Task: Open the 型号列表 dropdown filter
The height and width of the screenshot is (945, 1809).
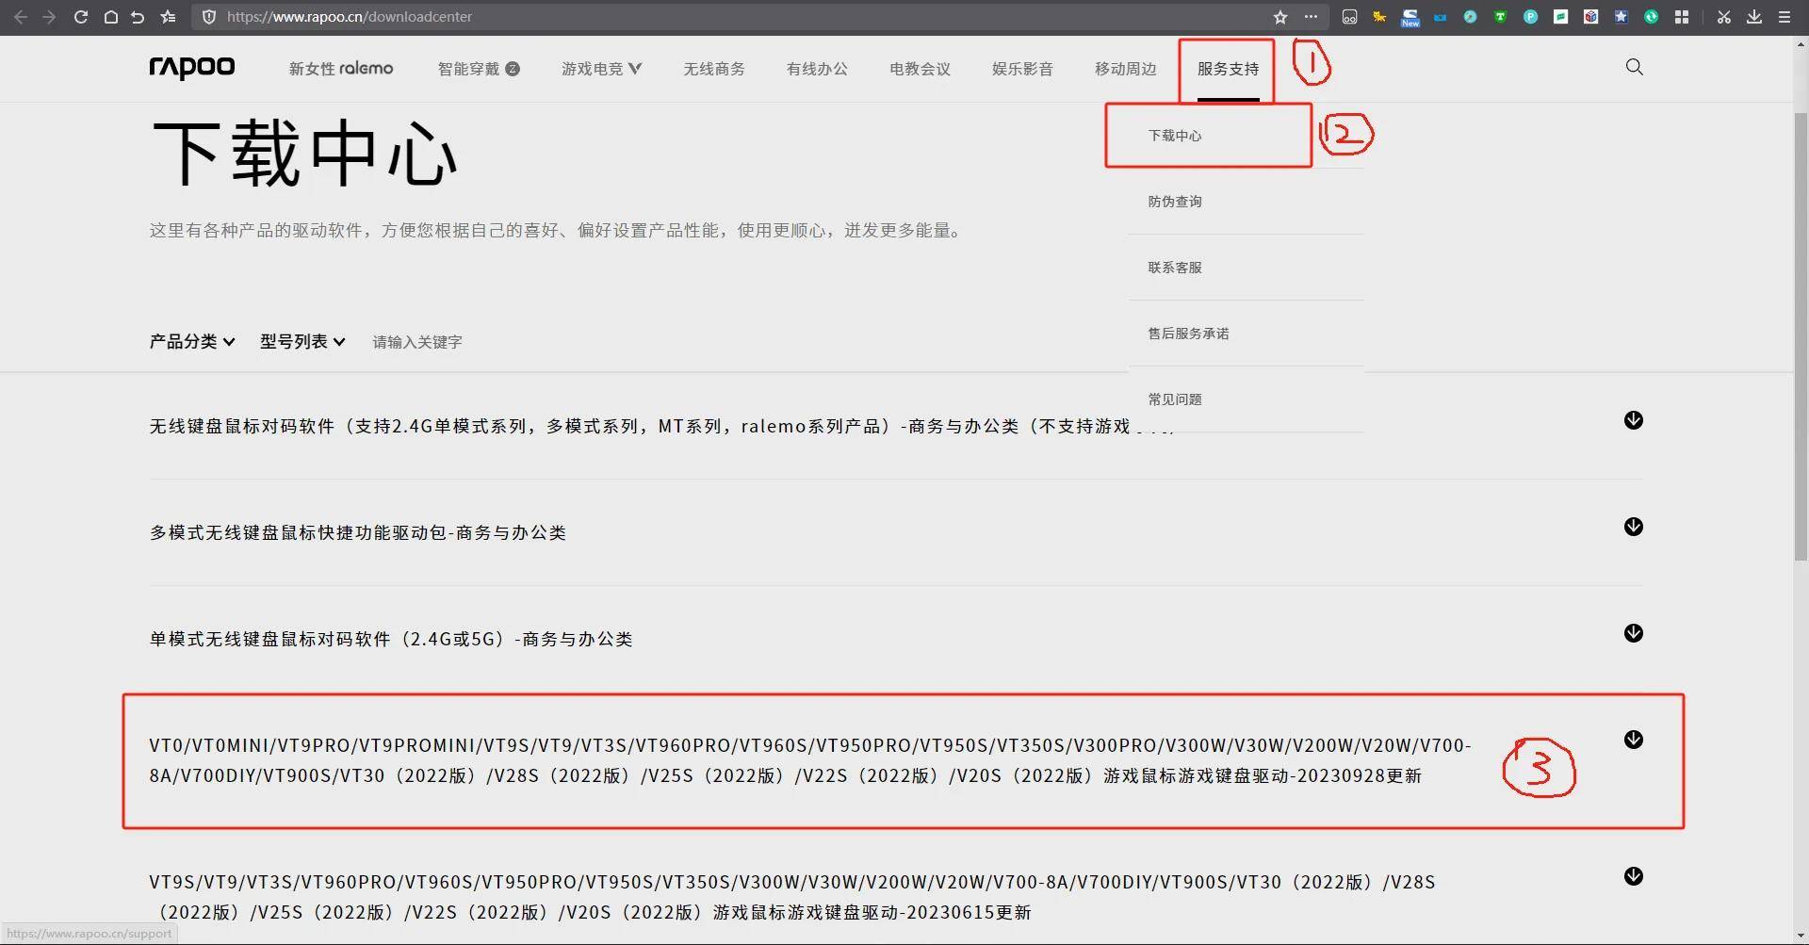Action: (302, 341)
